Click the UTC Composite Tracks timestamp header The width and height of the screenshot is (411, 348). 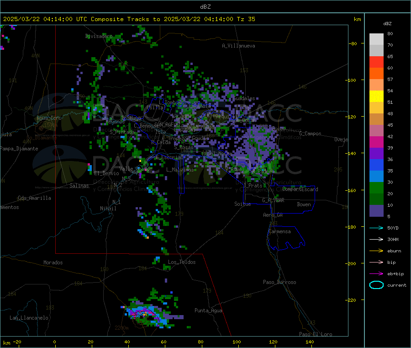coord(129,19)
